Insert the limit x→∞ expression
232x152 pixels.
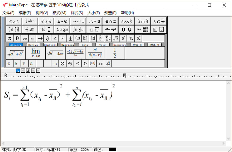(x=36, y=53)
